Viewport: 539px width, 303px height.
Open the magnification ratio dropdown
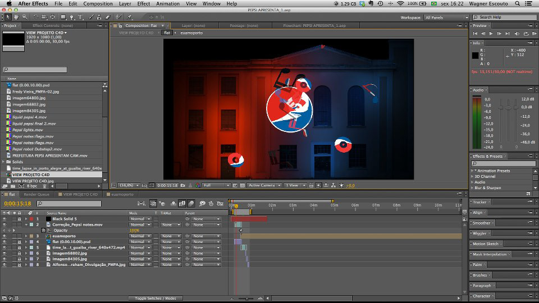coord(129,186)
